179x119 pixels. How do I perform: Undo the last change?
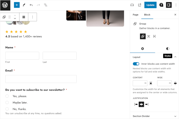[x=31, y=5]
